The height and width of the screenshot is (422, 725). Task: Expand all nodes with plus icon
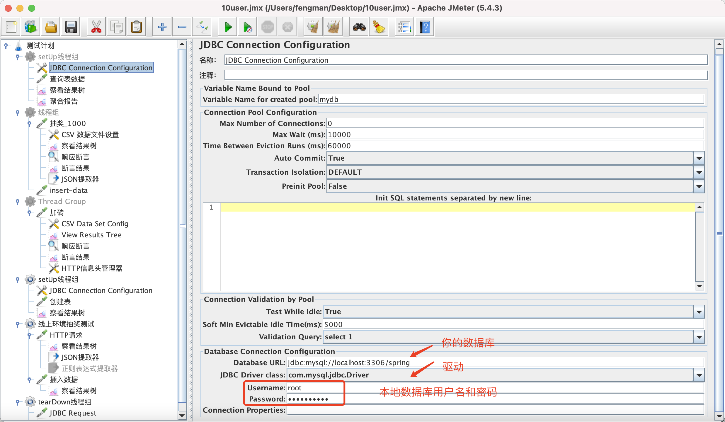(x=162, y=27)
